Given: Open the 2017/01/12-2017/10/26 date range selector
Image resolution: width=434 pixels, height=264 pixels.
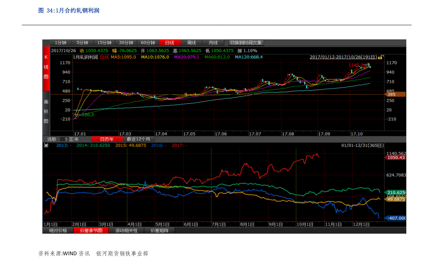Looking at the screenshot, I should (x=343, y=57).
